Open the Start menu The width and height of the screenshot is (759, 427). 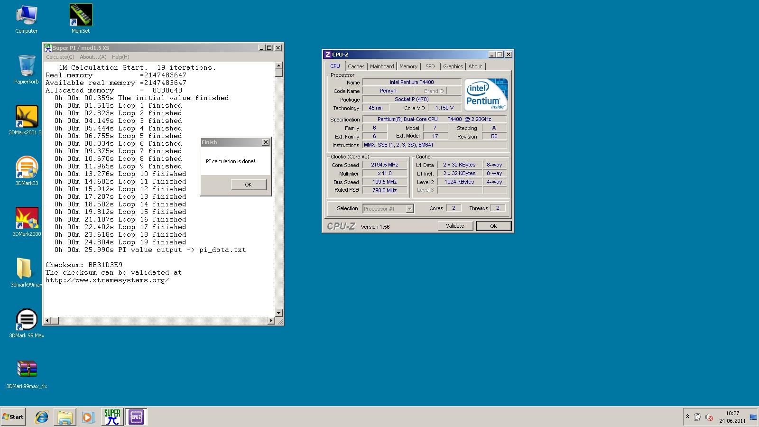coord(13,417)
